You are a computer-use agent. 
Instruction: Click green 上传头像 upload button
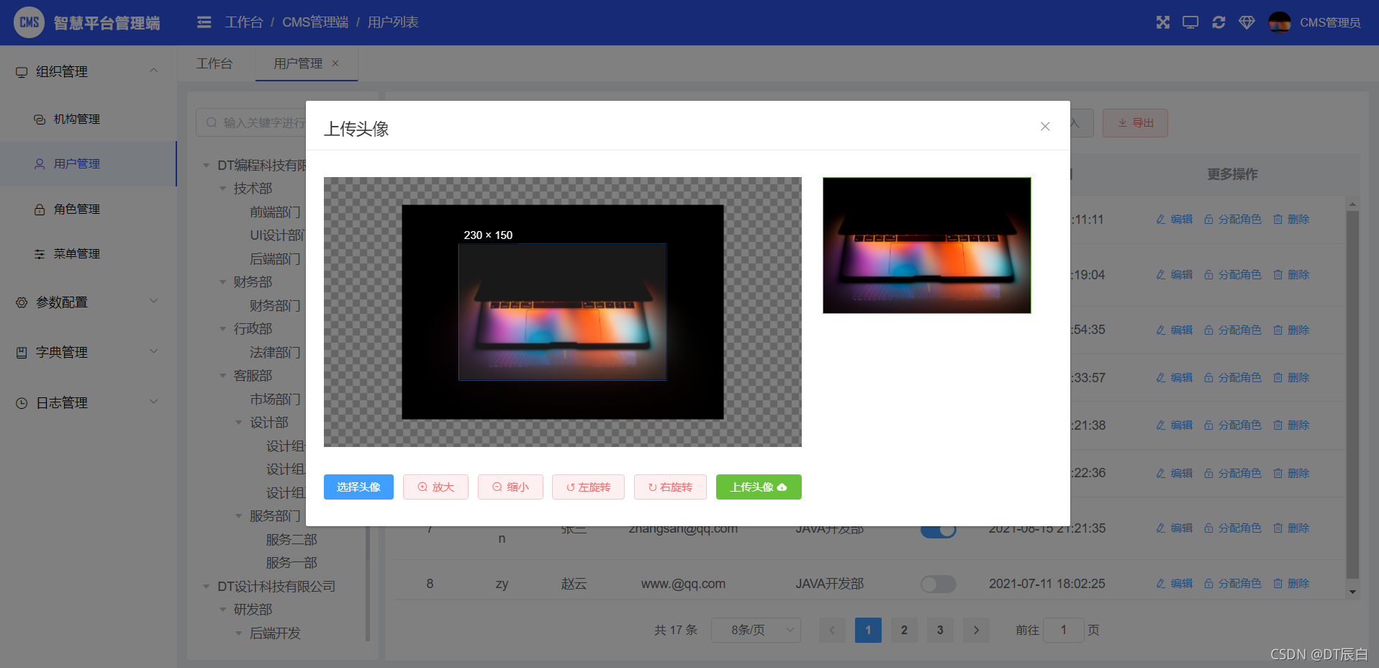[759, 487]
